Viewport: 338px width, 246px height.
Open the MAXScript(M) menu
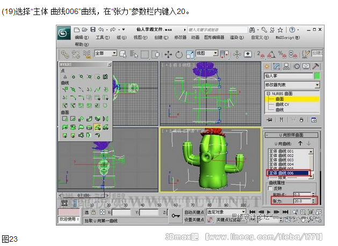[x=288, y=38]
